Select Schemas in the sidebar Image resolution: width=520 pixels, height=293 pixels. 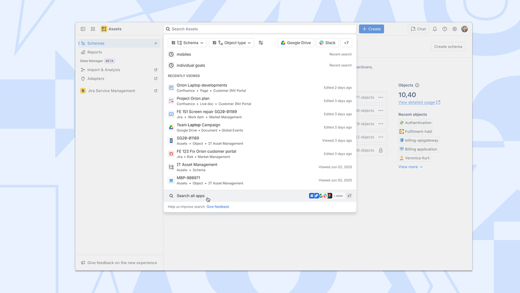[x=119, y=43]
